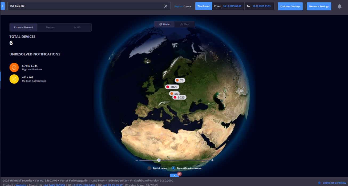Click the Total Devices value 6
Image resolution: width=348 pixels, height=186 pixels.
(x=11, y=43)
